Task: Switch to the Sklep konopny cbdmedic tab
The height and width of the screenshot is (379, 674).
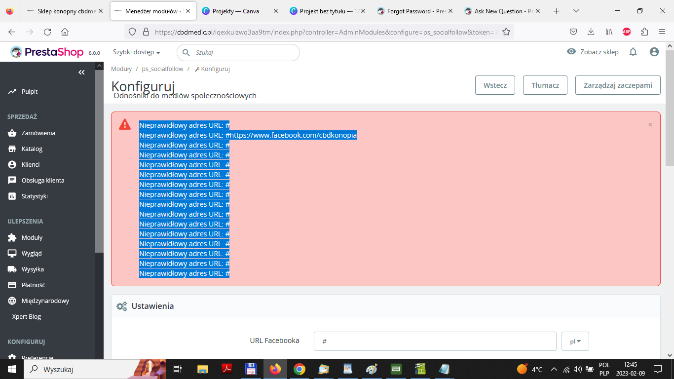Action: pos(65,11)
